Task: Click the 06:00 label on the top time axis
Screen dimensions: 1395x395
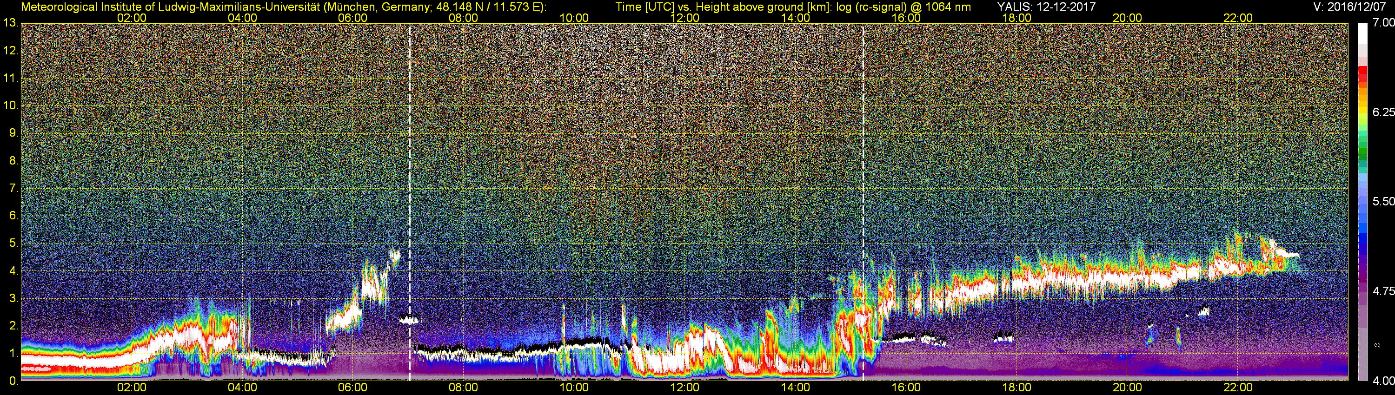Action: 352,18
